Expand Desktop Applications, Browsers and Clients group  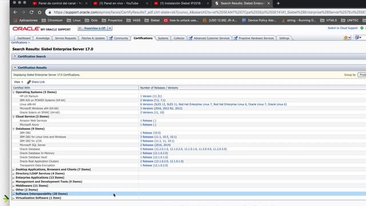click(14, 169)
